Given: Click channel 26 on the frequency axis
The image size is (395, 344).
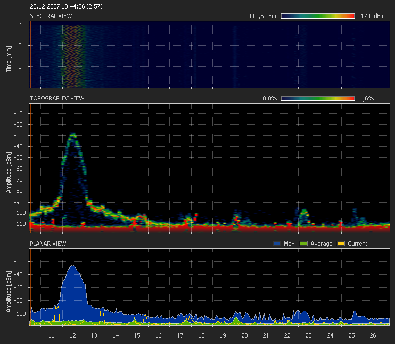Looking at the screenshot, I should tap(373, 335).
